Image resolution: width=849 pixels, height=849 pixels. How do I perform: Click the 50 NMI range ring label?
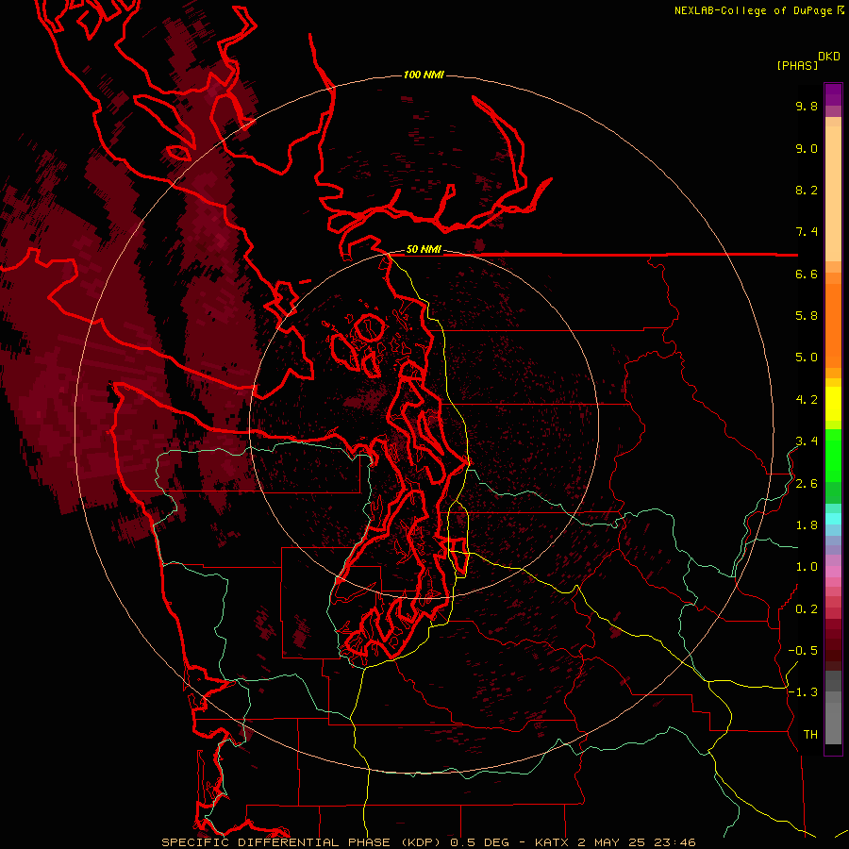[424, 249]
